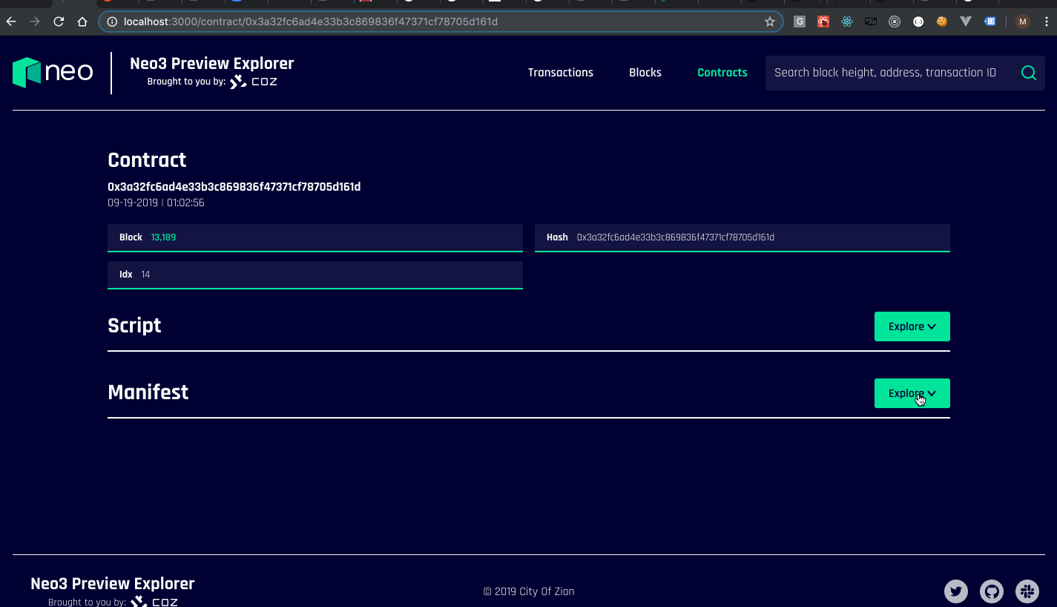Switch to the Blocks page
The image size is (1057, 607).
645,73
